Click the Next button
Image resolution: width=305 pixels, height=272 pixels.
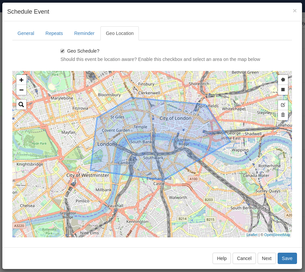(267, 258)
